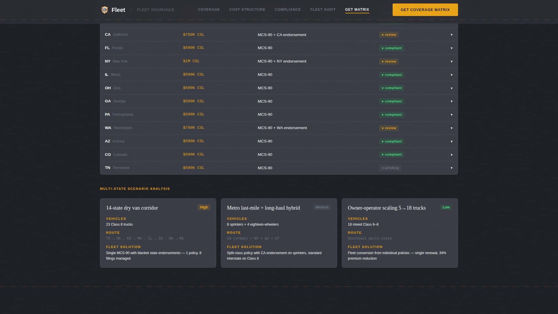Click Ohio's compliant status badge
Screen dimensions: 558x314
[x=391, y=88]
